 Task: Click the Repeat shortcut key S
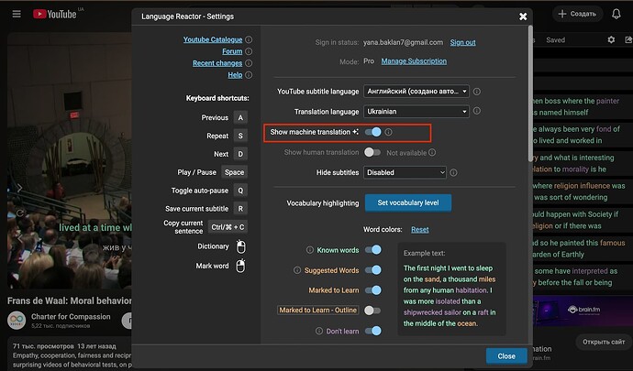pos(240,136)
